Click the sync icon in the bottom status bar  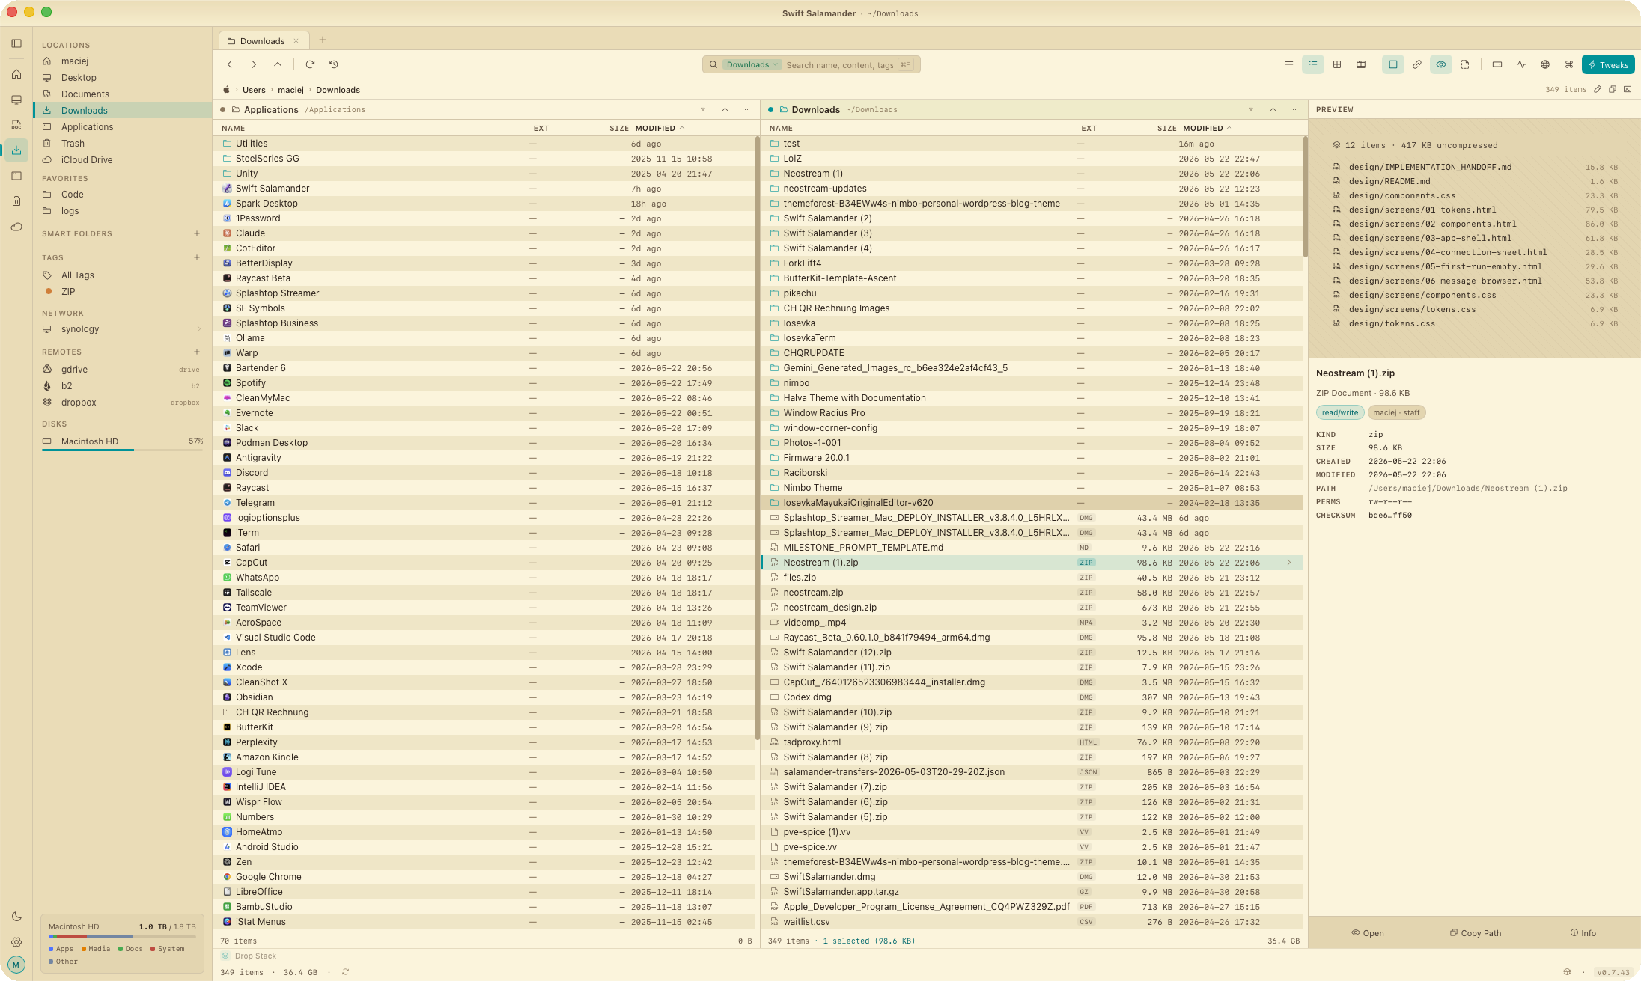(x=345, y=972)
